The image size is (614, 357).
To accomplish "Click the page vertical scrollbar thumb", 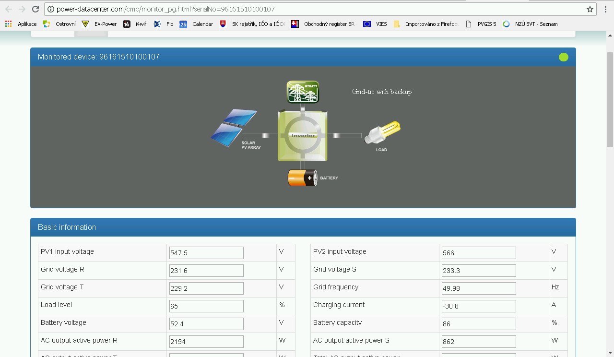I will 610,99.
